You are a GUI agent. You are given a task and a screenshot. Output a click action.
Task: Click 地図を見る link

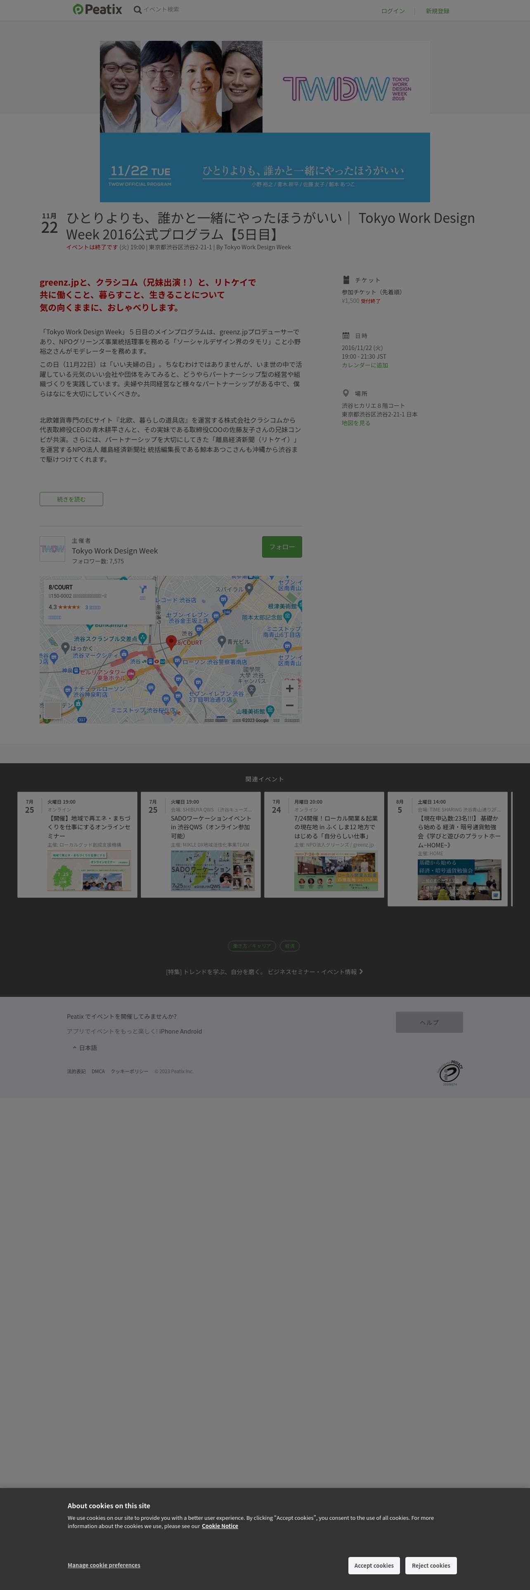356,424
